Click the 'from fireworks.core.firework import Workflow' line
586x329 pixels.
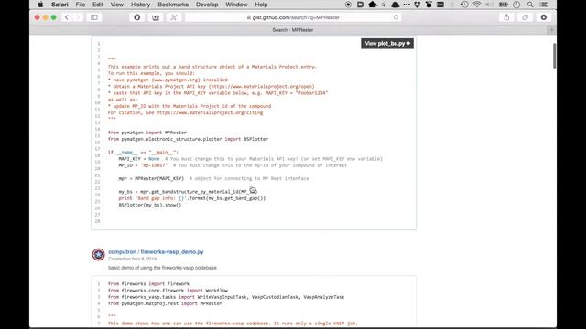pyautogui.click(x=168, y=291)
